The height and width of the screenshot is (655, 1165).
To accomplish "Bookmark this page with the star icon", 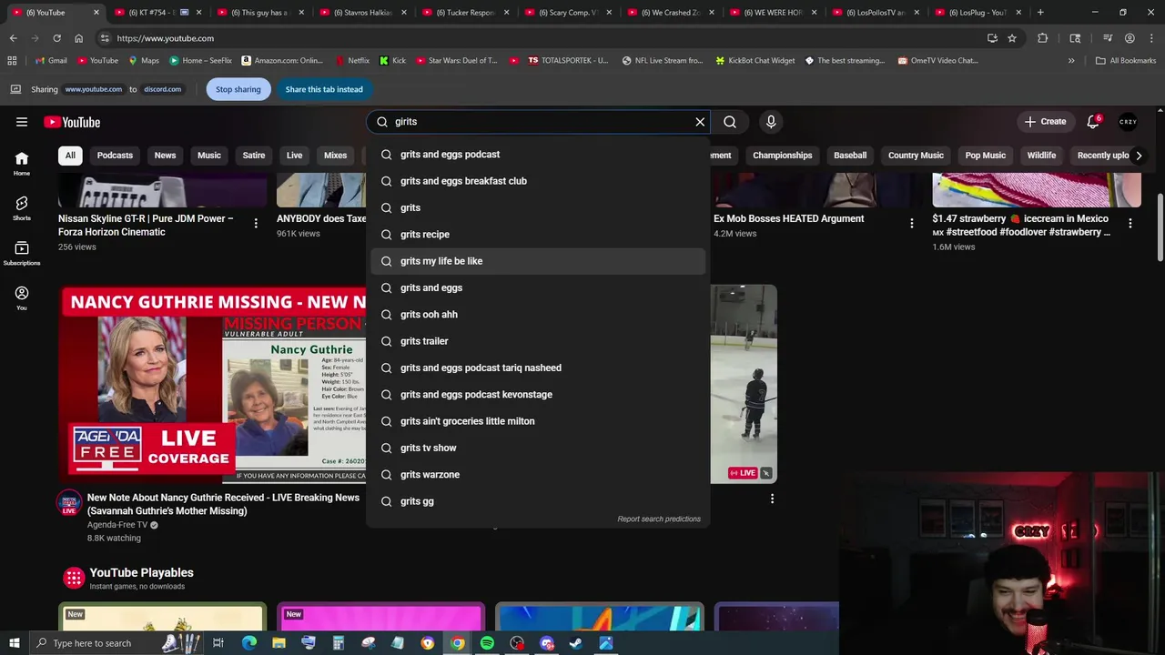I will (1012, 38).
